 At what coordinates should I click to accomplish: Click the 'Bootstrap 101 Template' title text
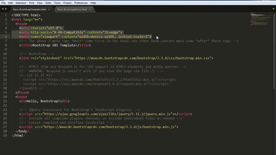[x=54, y=45]
